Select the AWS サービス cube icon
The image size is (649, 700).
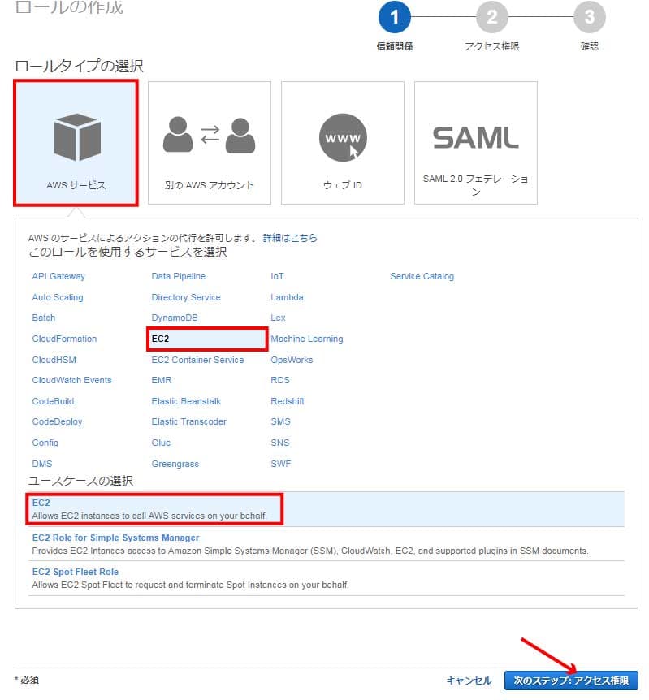76,137
